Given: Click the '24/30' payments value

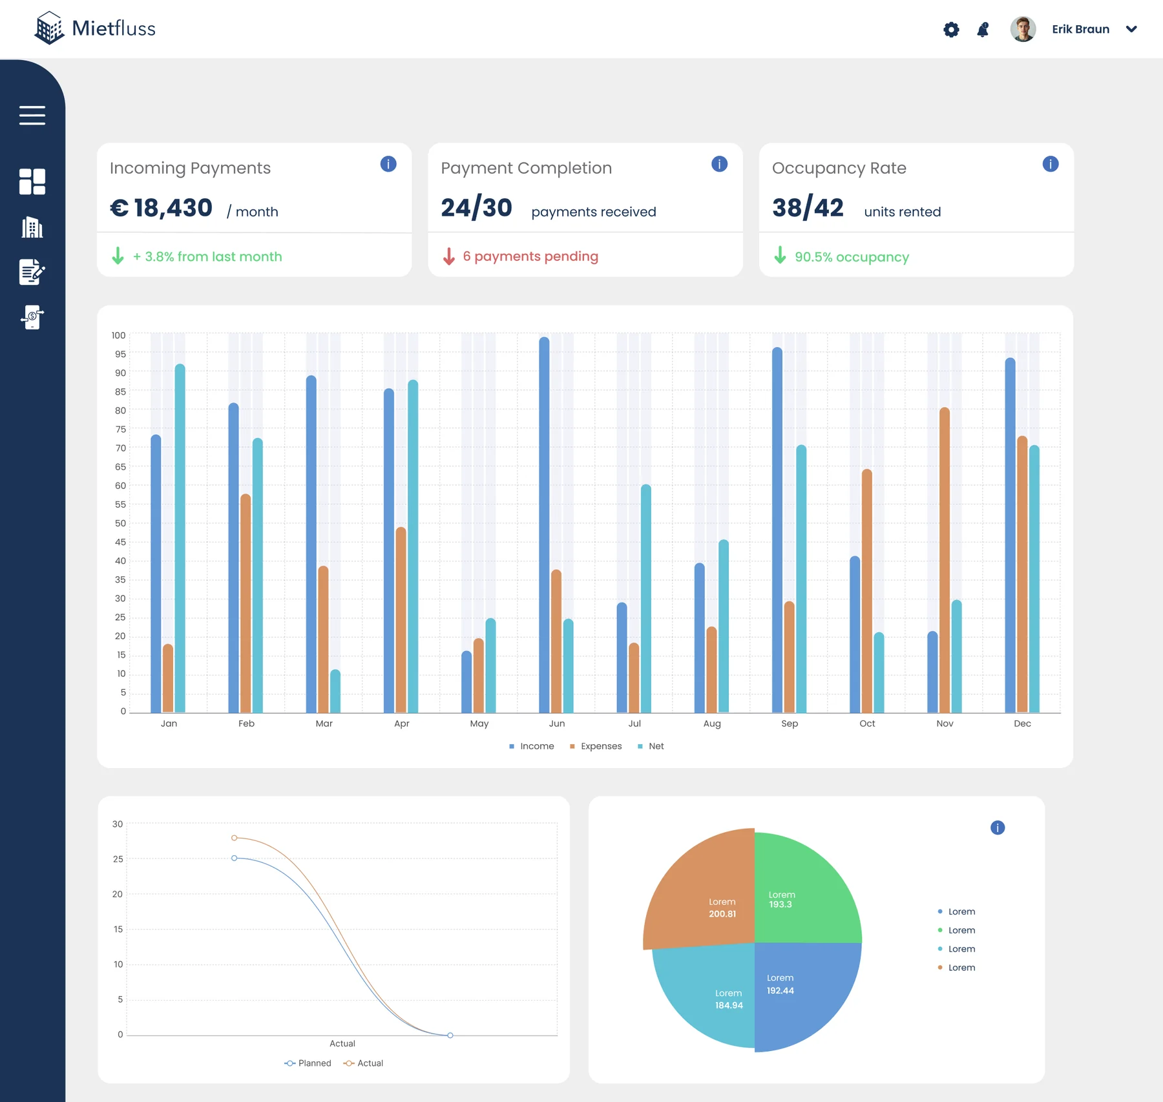Looking at the screenshot, I should (477, 208).
